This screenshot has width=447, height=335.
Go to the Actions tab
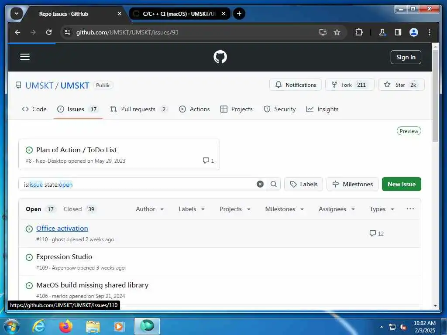(194, 109)
